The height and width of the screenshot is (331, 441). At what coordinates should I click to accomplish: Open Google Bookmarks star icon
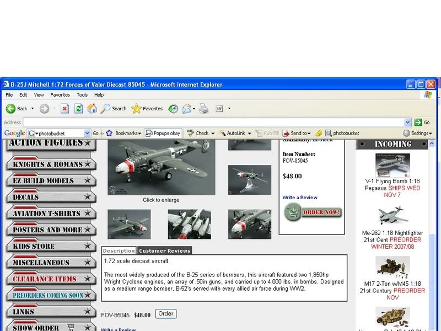pyautogui.click(x=109, y=133)
